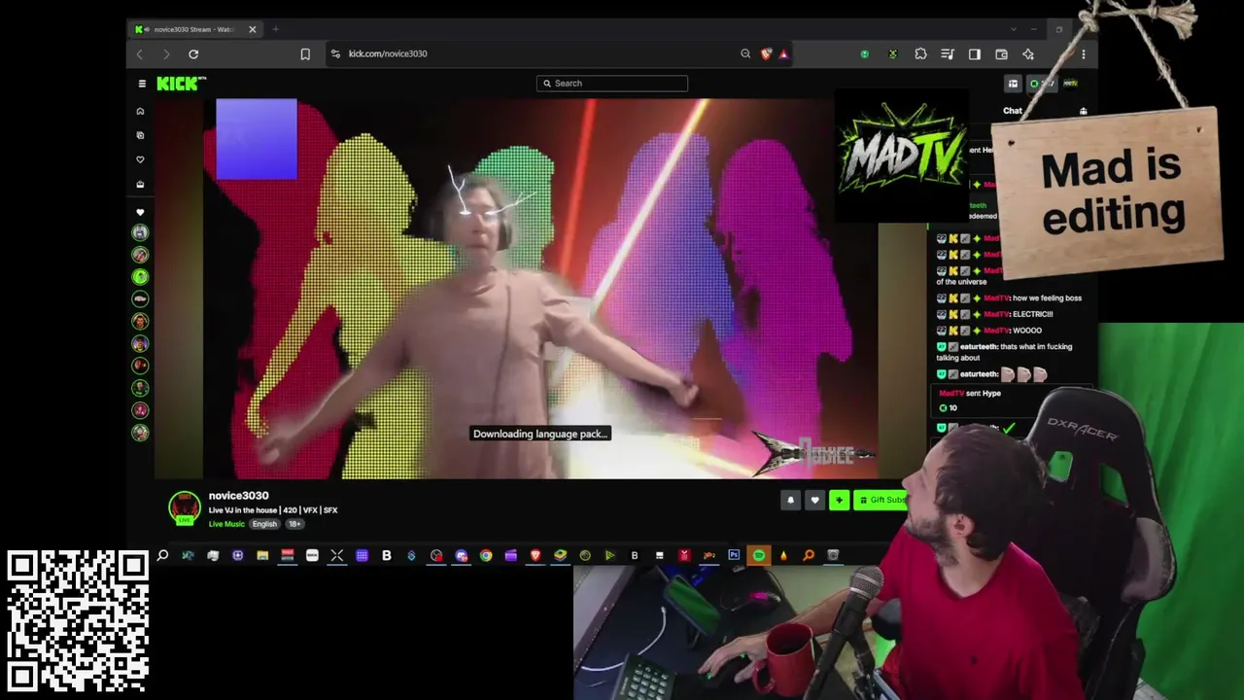Image resolution: width=1244 pixels, height=700 pixels.
Task: Open the zoom magnifier in address bar
Action: coord(745,53)
